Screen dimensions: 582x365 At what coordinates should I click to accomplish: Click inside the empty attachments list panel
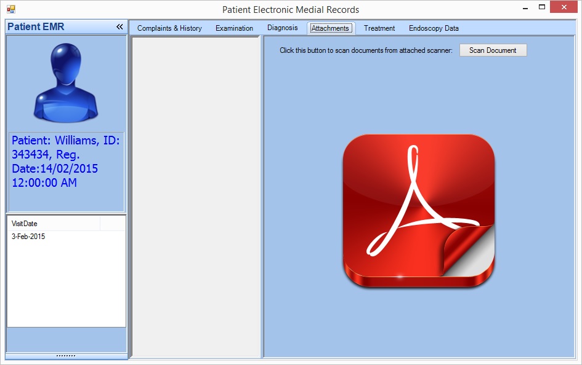[x=195, y=197]
